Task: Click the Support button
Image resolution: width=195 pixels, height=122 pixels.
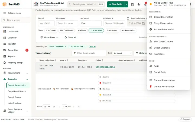Action: [x=185, y=119]
